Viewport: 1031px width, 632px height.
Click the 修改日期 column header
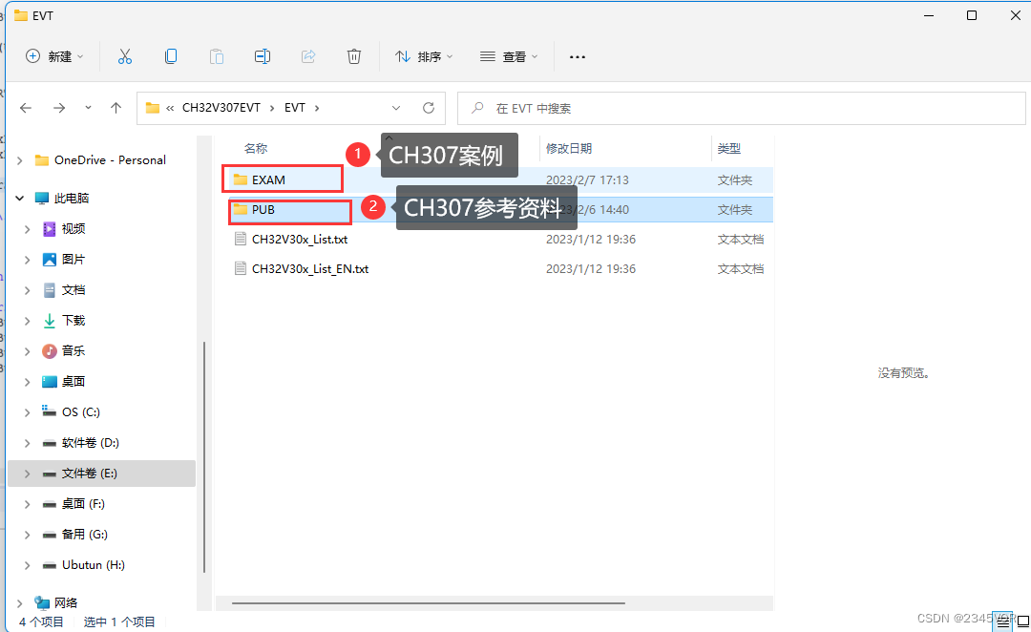[x=569, y=149]
